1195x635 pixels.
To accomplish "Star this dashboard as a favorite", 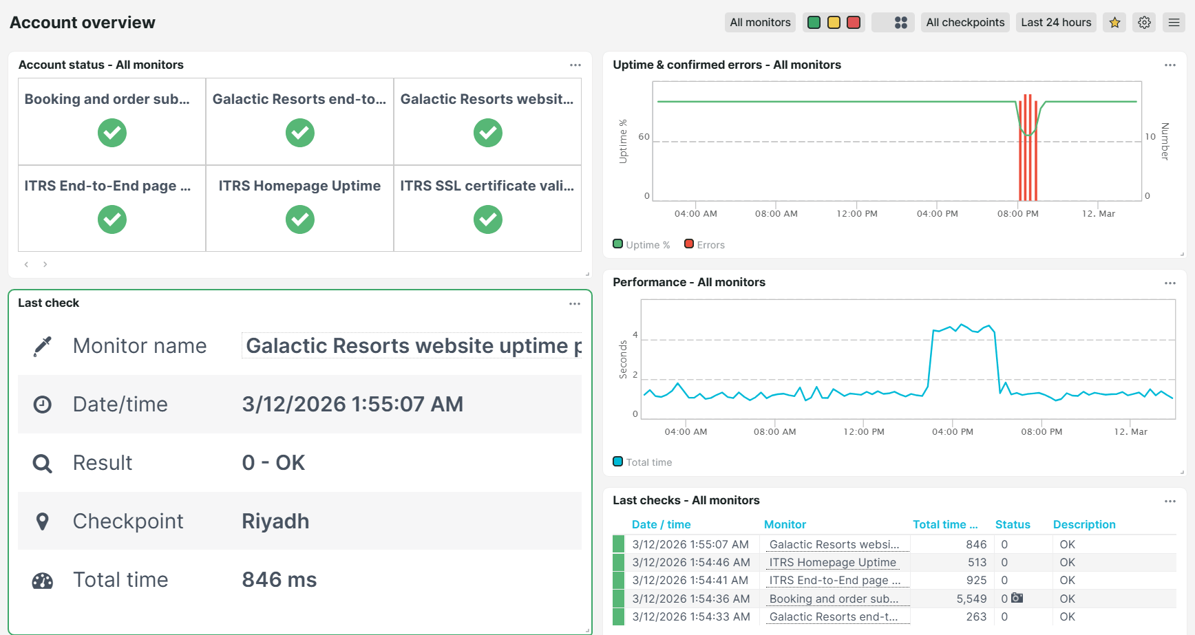I will point(1114,22).
